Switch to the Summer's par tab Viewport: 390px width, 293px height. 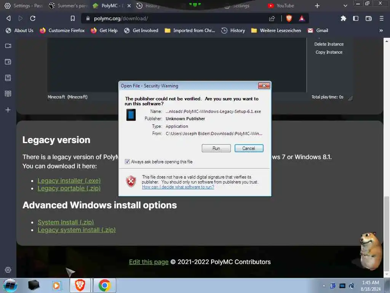[68, 6]
